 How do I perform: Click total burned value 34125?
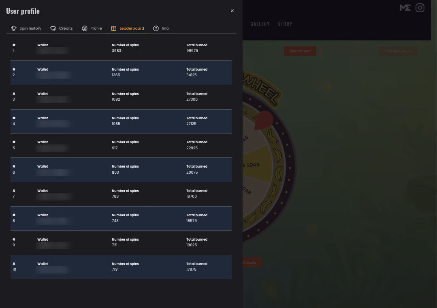click(192, 75)
